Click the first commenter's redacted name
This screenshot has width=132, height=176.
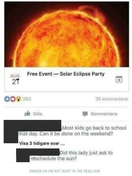pyautogui.click(x=40, y=126)
